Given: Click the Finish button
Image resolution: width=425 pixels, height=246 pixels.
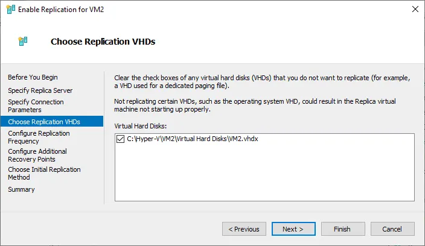Looking at the screenshot, I should click(x=342, y=229).
